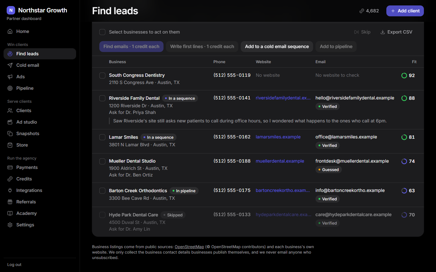Screen dimensions: 436x272
Task: Go to Cold email section
Action: pos(40,65)
